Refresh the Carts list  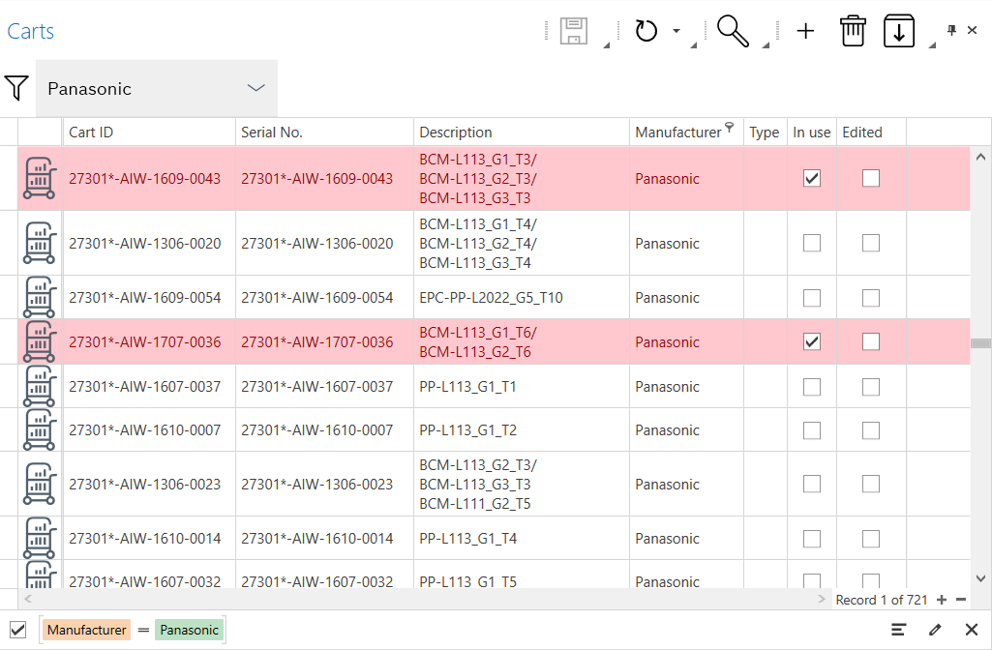[646, 31]
